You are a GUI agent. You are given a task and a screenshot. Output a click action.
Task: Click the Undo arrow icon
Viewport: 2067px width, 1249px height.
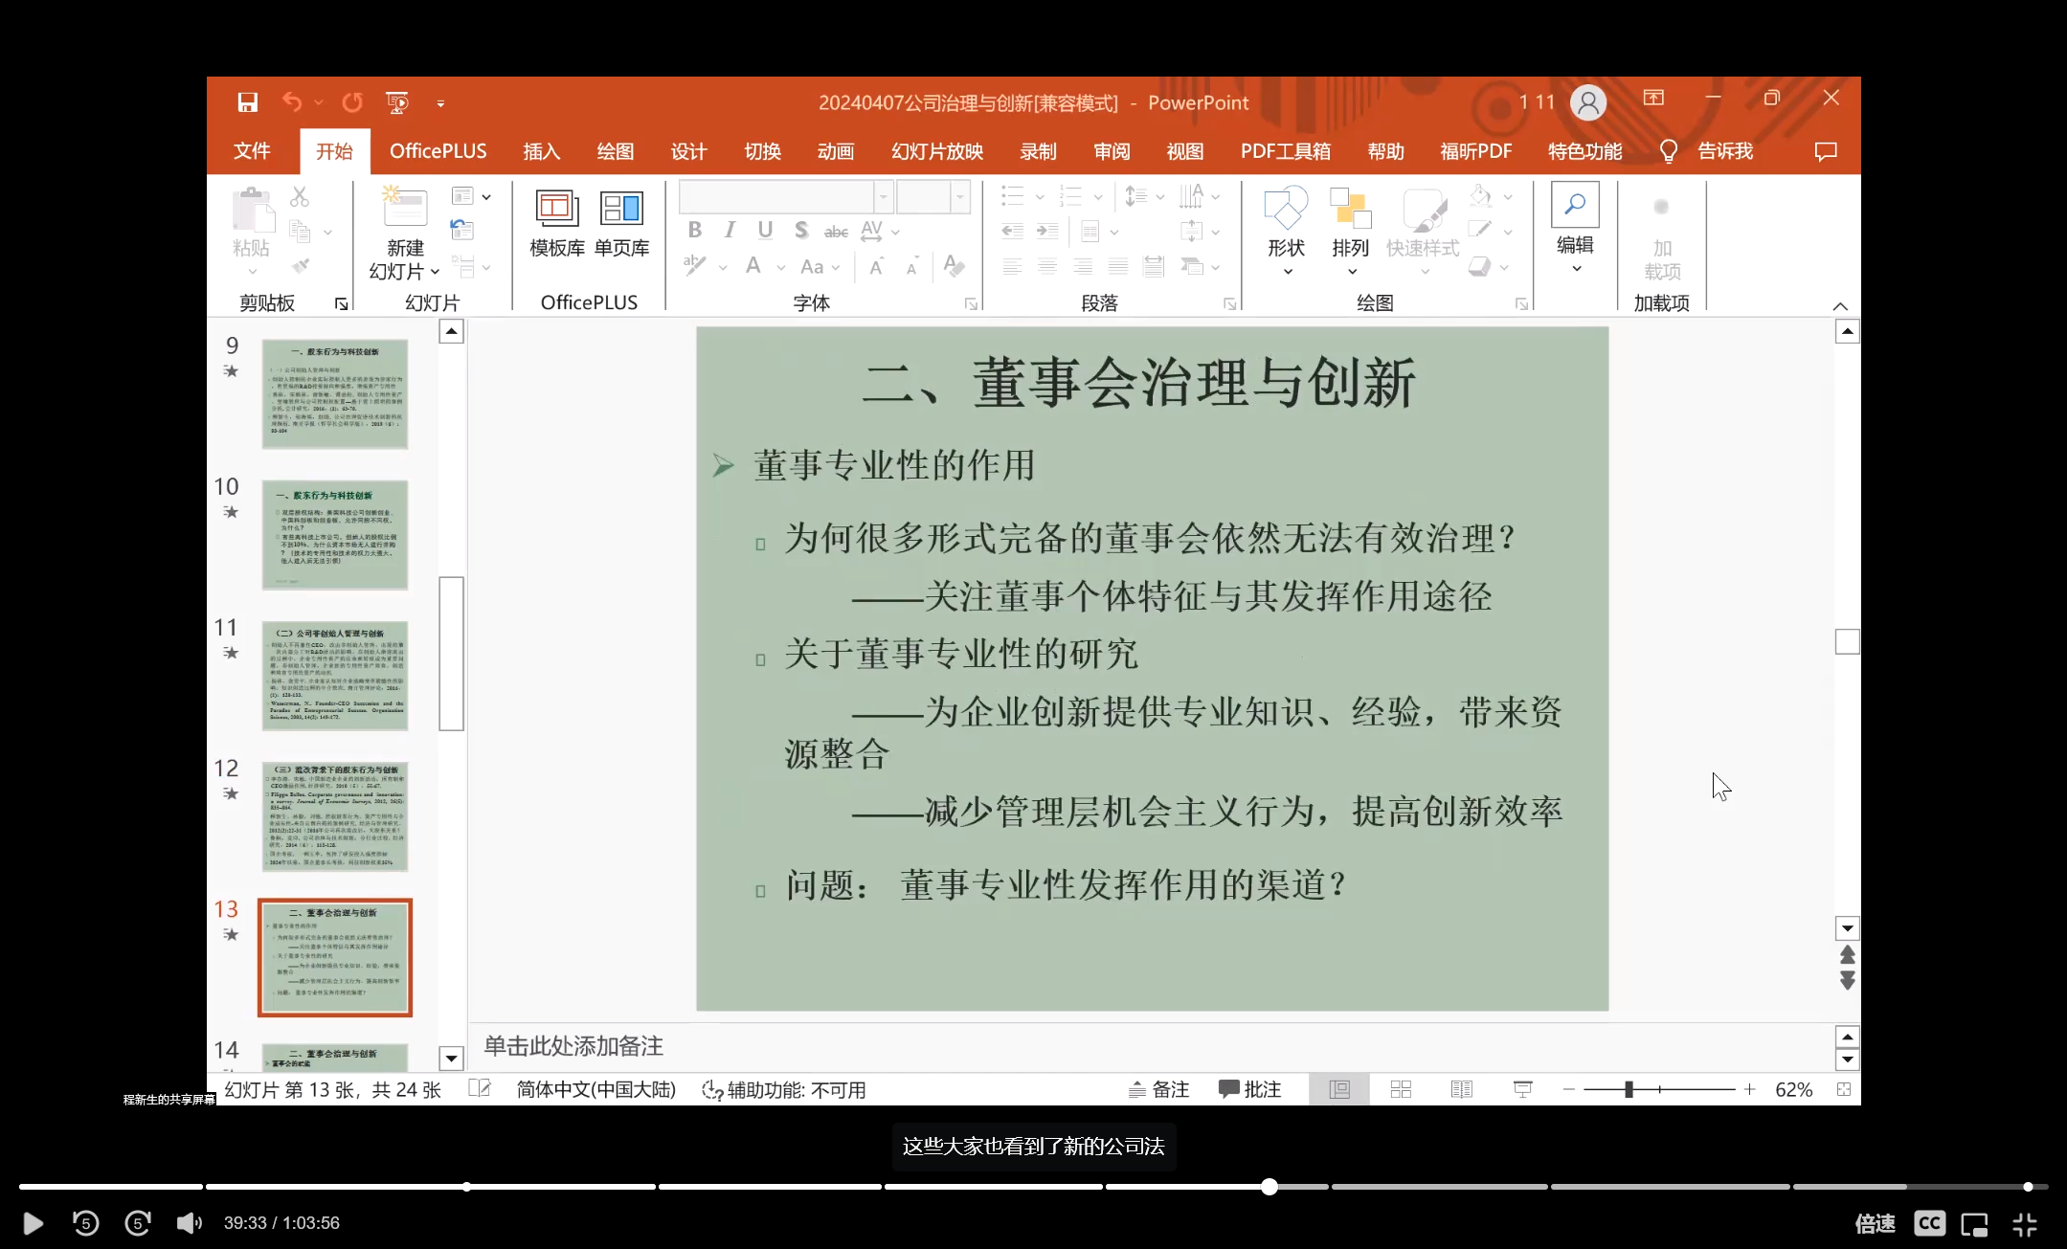coord(292,102)
